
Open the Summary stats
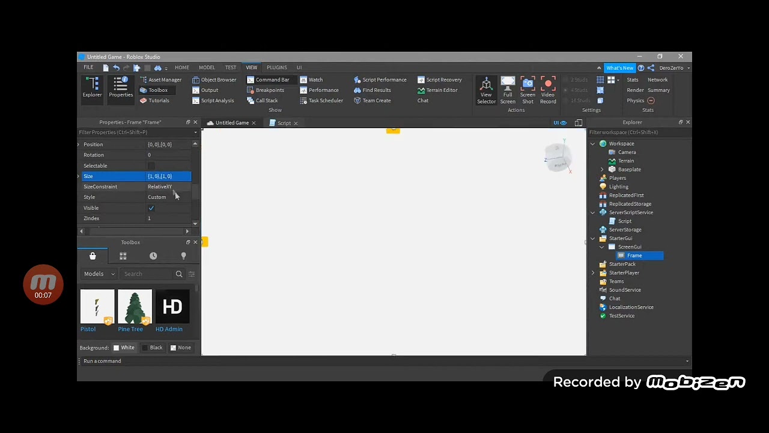(658, 90)
